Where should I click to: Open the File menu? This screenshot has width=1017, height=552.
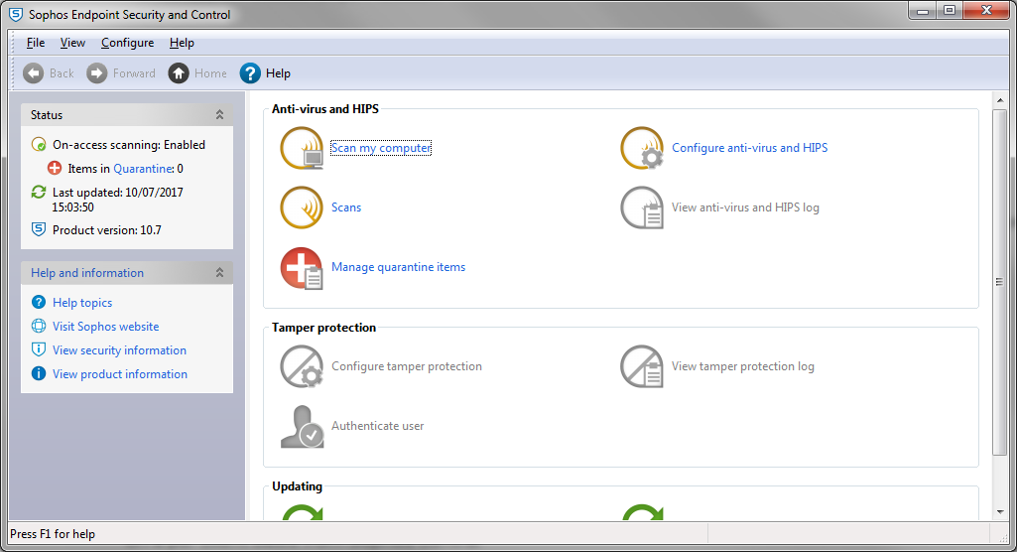click(36, 43)
